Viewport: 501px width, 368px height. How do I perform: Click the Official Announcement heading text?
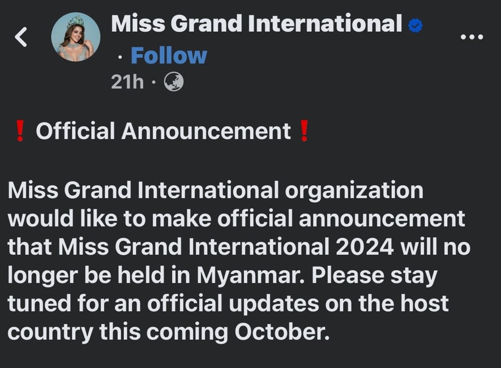[x=163, y=131]
